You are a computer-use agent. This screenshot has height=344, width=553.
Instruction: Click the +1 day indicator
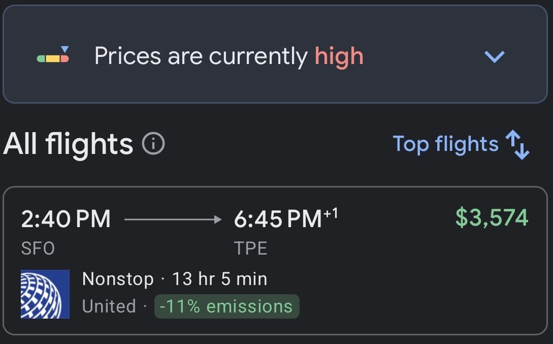(331, 213)
